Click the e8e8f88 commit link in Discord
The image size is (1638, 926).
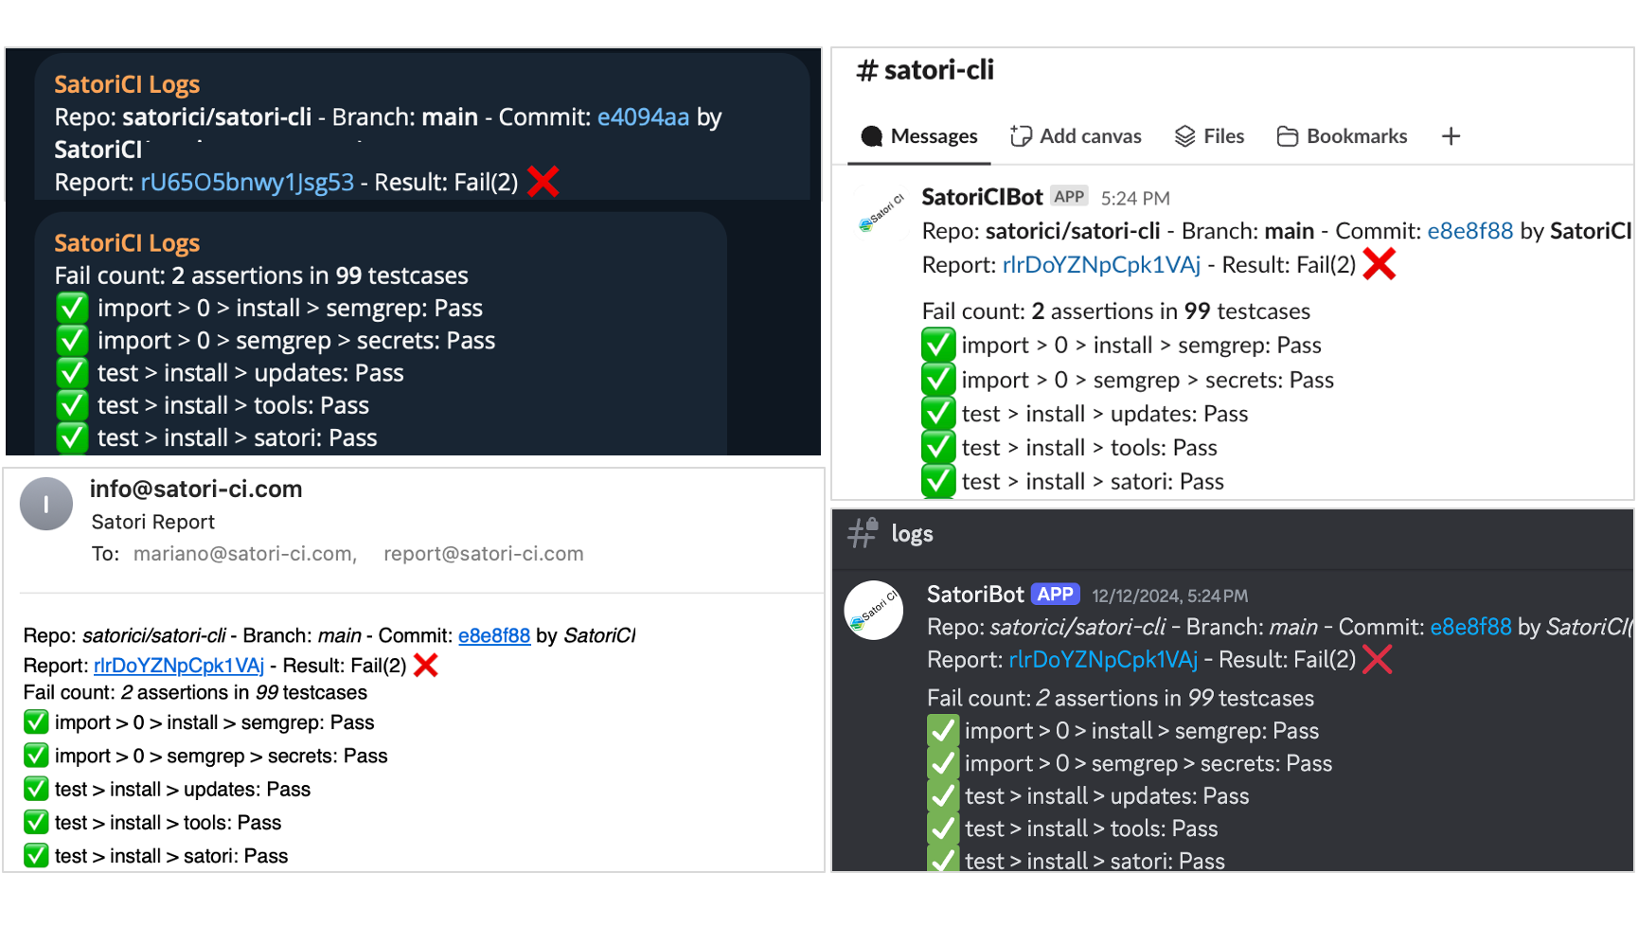[1470, 627]
